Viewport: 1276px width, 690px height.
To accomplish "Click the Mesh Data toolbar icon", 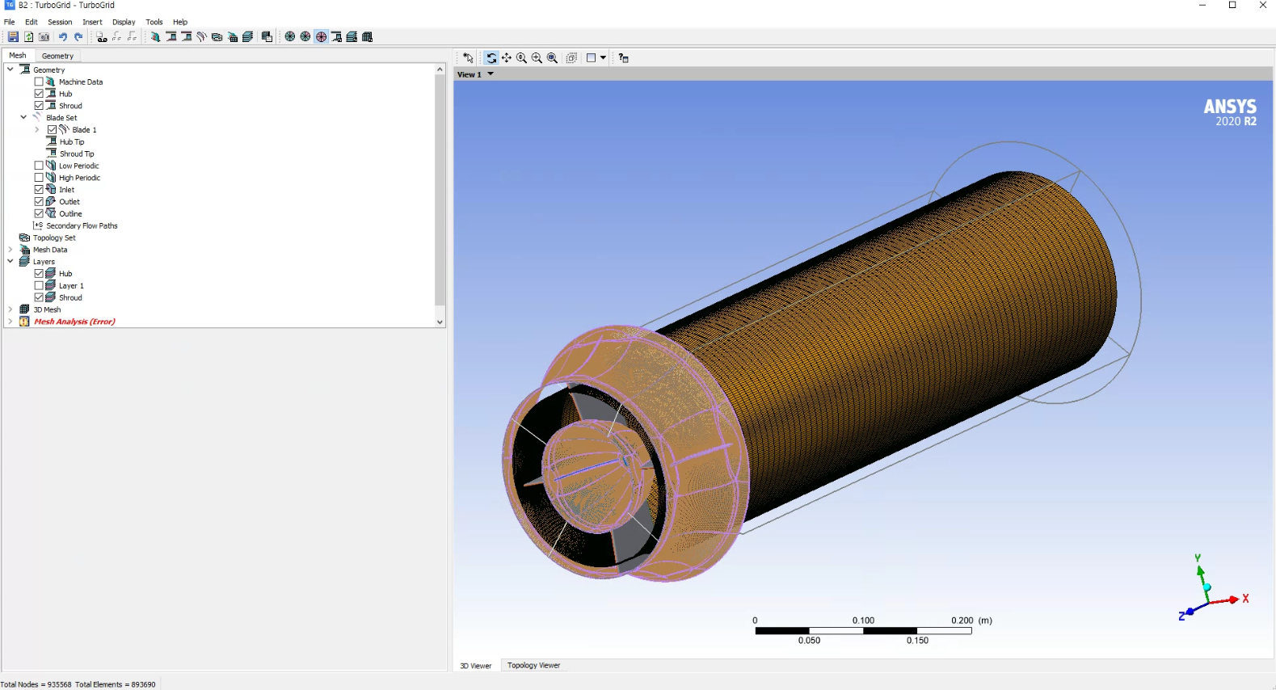I will 233,36.
